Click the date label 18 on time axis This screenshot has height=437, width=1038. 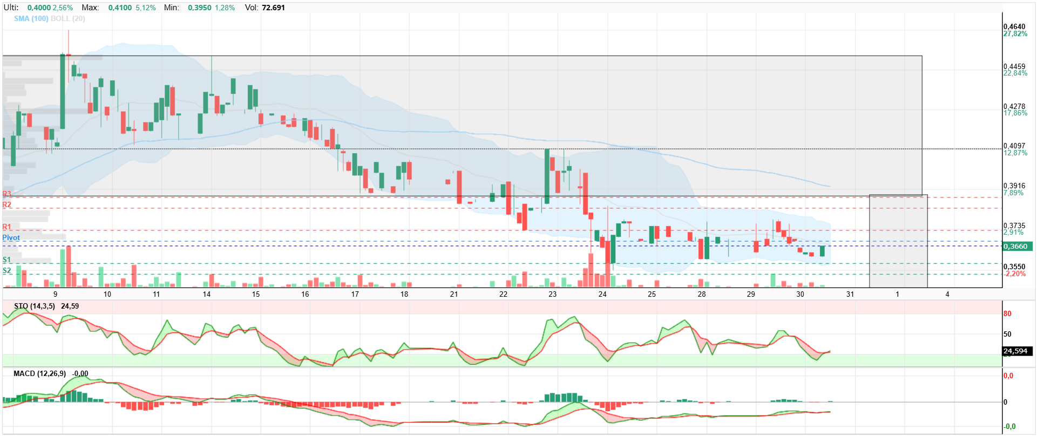[x=404, y=294]
